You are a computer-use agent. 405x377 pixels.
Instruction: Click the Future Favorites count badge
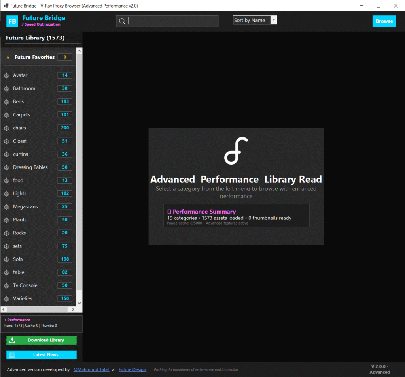pos(65,57)
